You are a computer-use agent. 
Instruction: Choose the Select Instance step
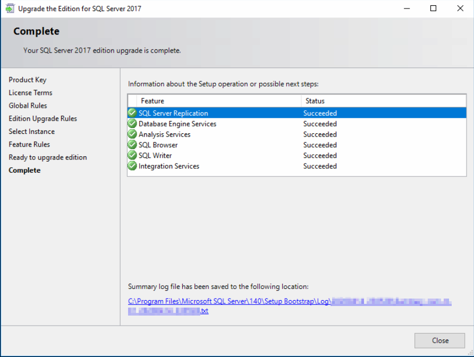[31, 131]
